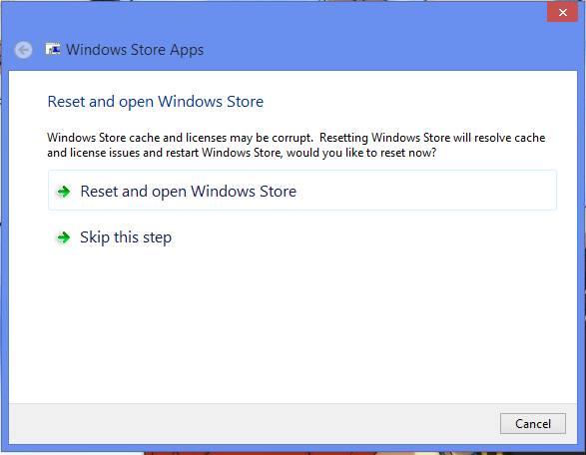Click the back arrow in the header
This screenshot has height=455, width=586.
click(23, 50)
